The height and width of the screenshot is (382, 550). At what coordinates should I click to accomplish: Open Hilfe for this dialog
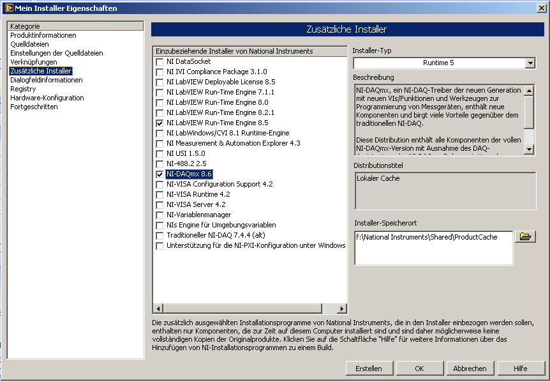coord(521,369)
